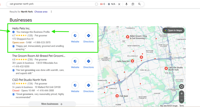Screen dimensions: 200x107
Task: Click the phone number +1 866-533-3970
Action: coord(42,42)
